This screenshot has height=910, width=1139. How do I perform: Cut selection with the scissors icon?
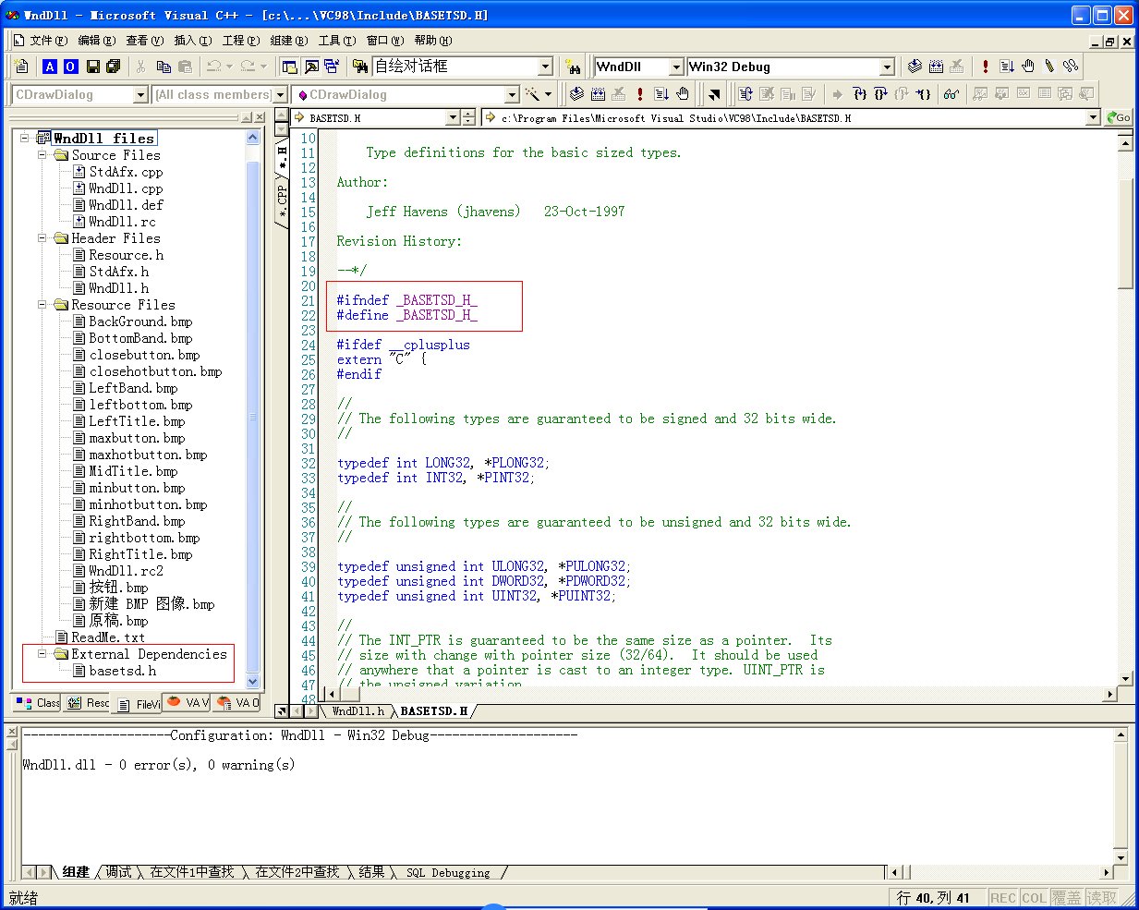point(140,67)
